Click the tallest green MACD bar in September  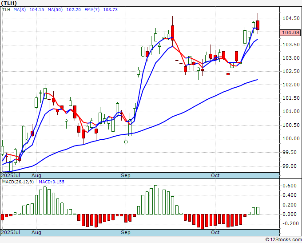click(155, 200)
